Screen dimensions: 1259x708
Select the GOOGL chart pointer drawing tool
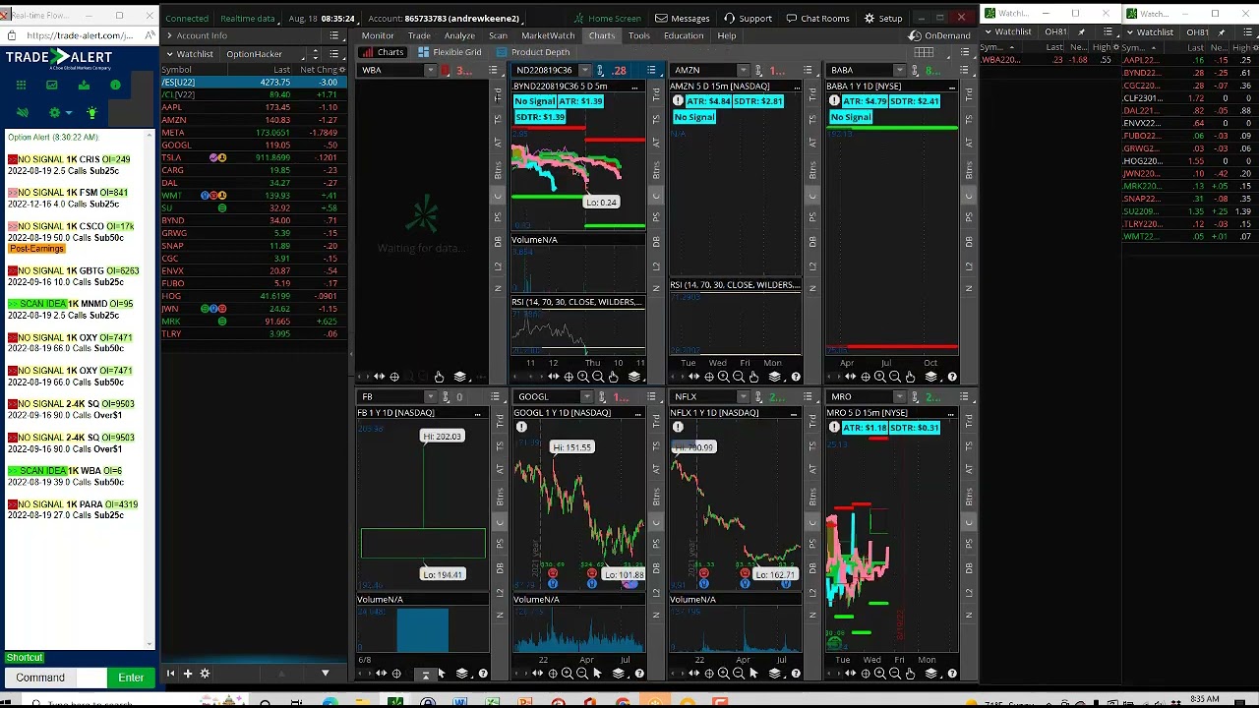[x=597, y=674]
